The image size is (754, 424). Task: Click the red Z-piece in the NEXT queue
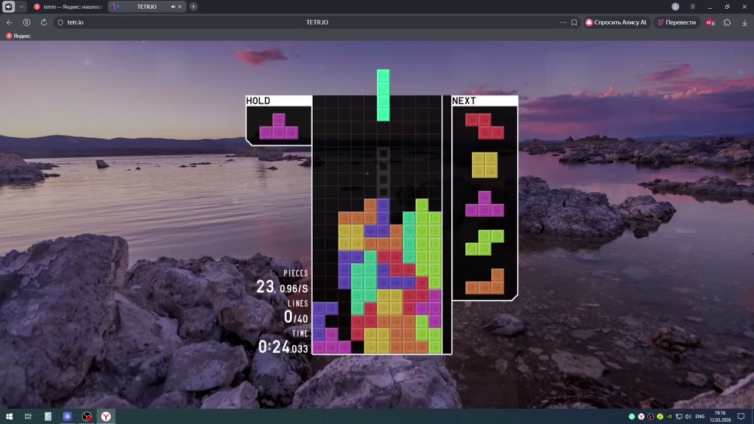point(485,126)
